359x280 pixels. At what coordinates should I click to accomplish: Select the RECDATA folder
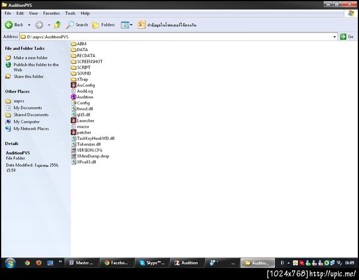[x=83, y=56]
